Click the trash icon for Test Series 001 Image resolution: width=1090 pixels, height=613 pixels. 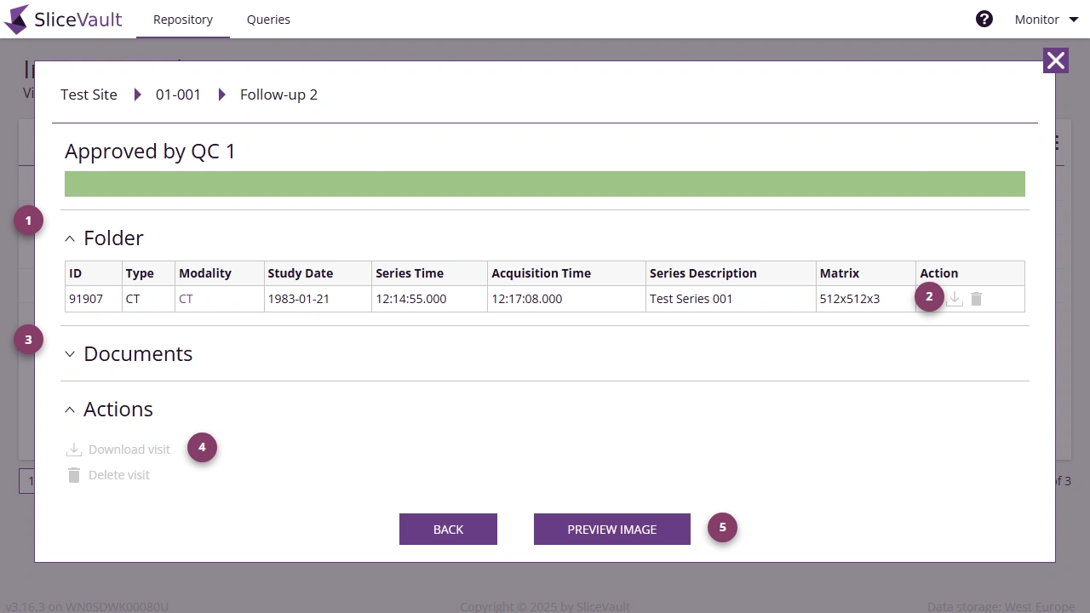[976, 299]
